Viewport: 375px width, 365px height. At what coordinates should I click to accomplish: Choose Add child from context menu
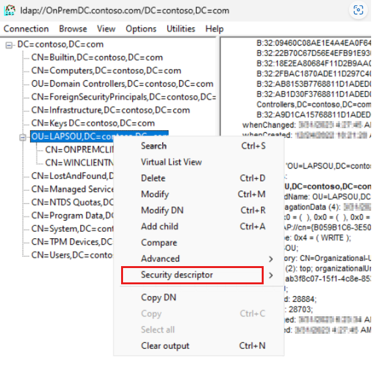(x=199, y=226)
